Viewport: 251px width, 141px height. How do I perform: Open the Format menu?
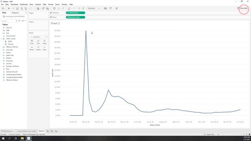51,4
